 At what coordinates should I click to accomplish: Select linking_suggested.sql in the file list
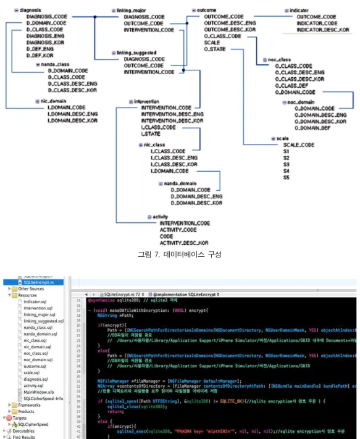click(x=43, y=321)
